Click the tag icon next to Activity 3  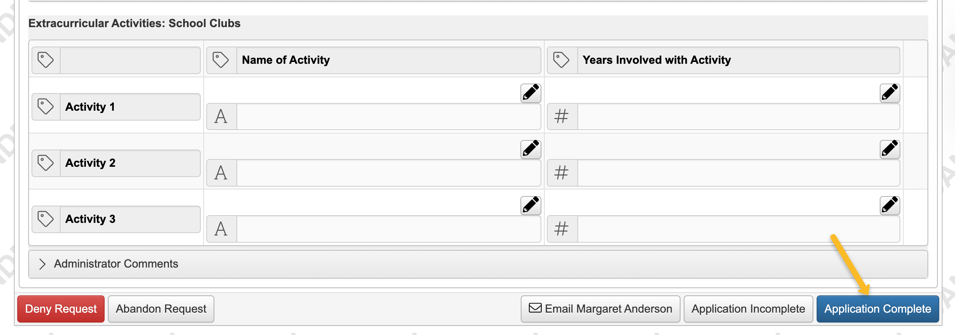tap(46, 219)
